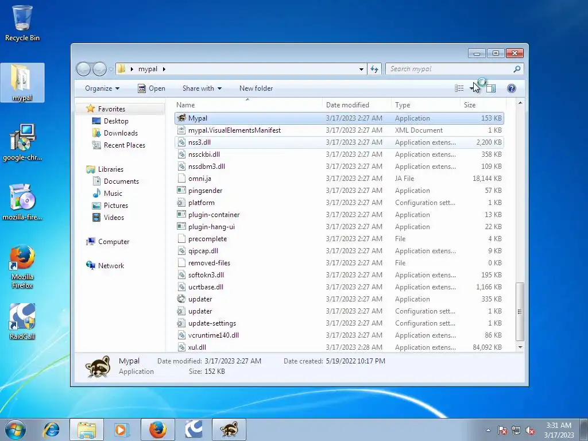This screenshot has width=588, height=441.
Task: Click Computer in the navigation pane
Action: click(x=113, y=242)
